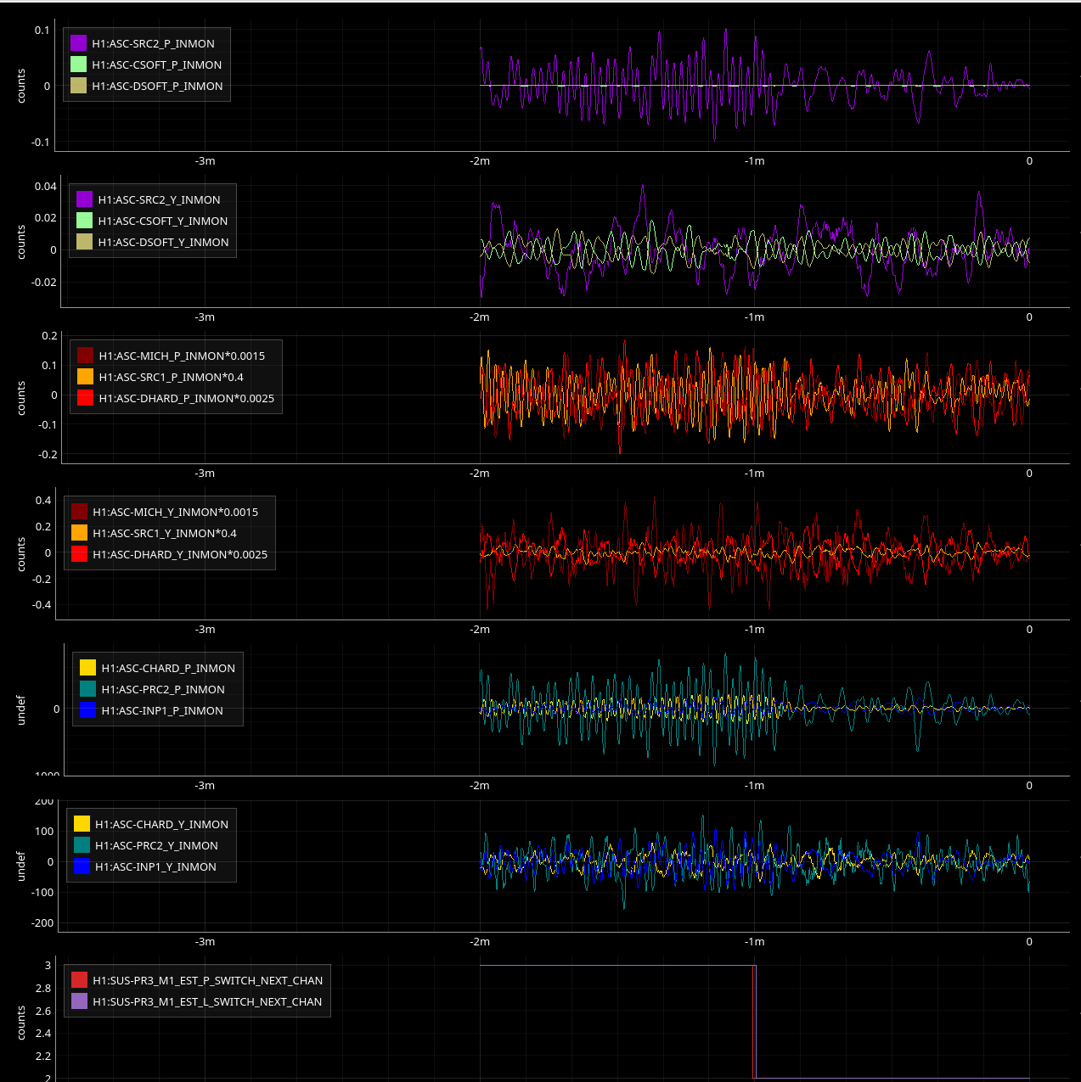The image size is (1081, 1082).
Task: Click the blue swatch for H1:ASC-INP1_P_INMON
Action: click(88, 710)
